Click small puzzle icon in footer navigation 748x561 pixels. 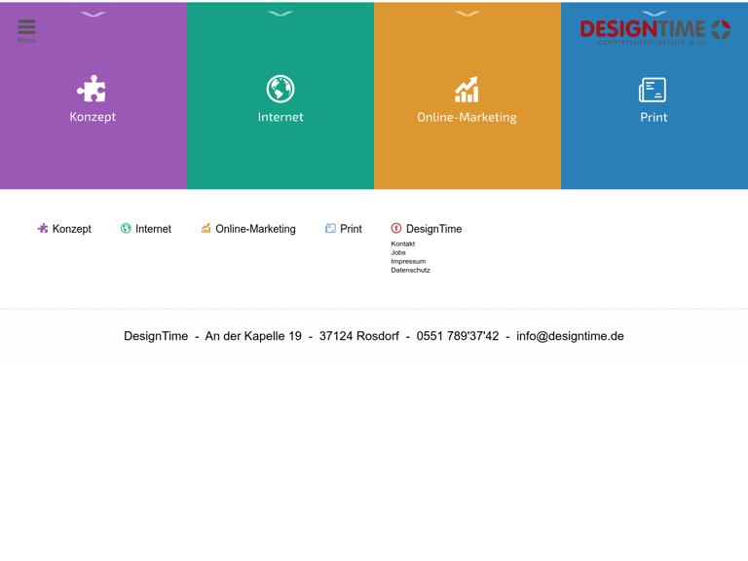(x=43, y=229)
